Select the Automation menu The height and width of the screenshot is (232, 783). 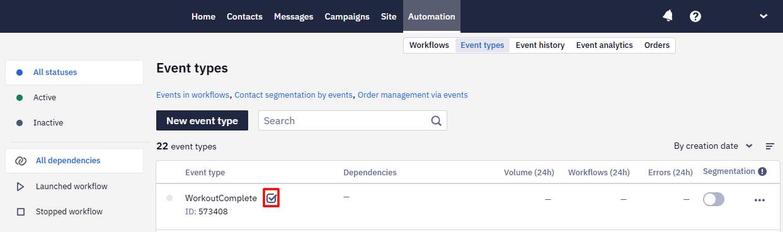(x=432, y=16)
